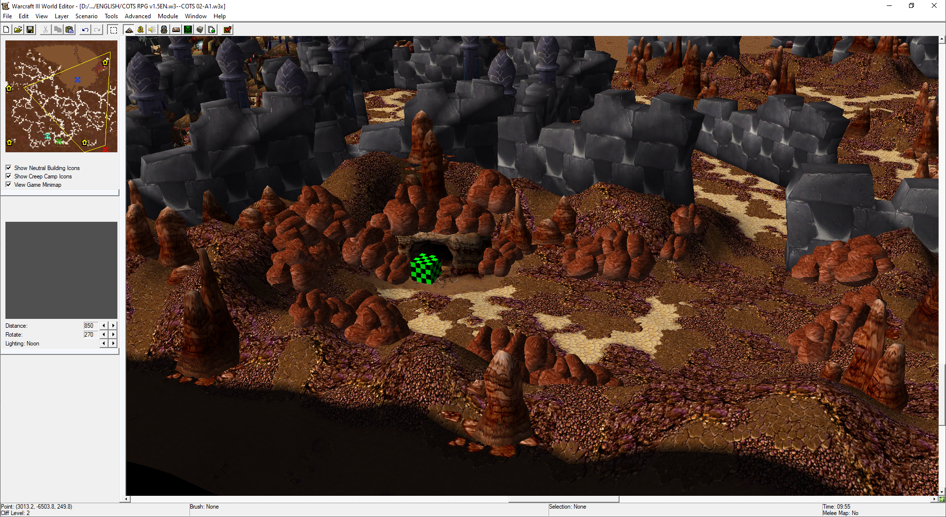
Task: Click the Cut scissors icon
Action: pos(45,30)
